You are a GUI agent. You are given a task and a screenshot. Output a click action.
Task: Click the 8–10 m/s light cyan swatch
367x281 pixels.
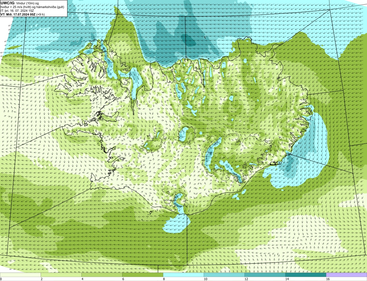183,275
